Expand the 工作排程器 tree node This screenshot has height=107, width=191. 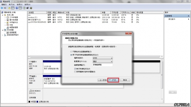5,18
